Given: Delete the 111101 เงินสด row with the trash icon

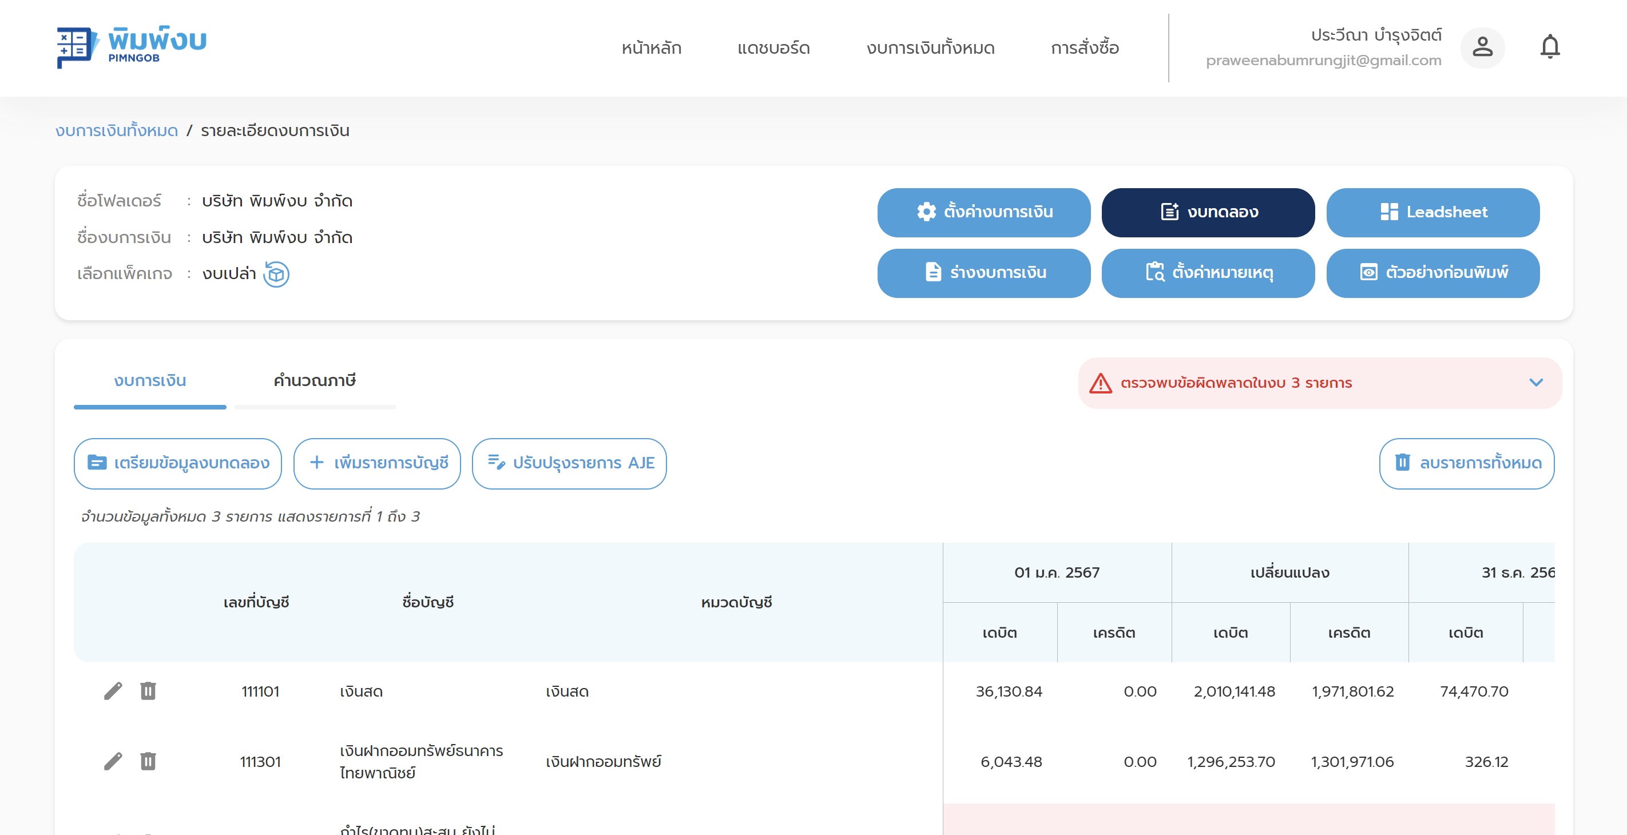Looking at the screenshot, I should [148, 691].
